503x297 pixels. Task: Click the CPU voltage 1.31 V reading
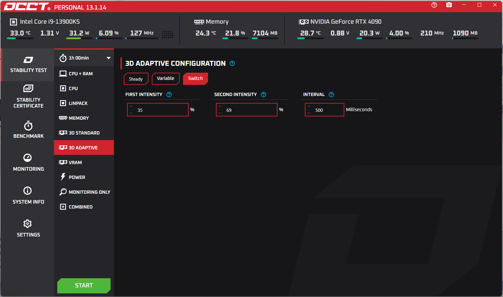pyautogui.click(x=50, y=33)
